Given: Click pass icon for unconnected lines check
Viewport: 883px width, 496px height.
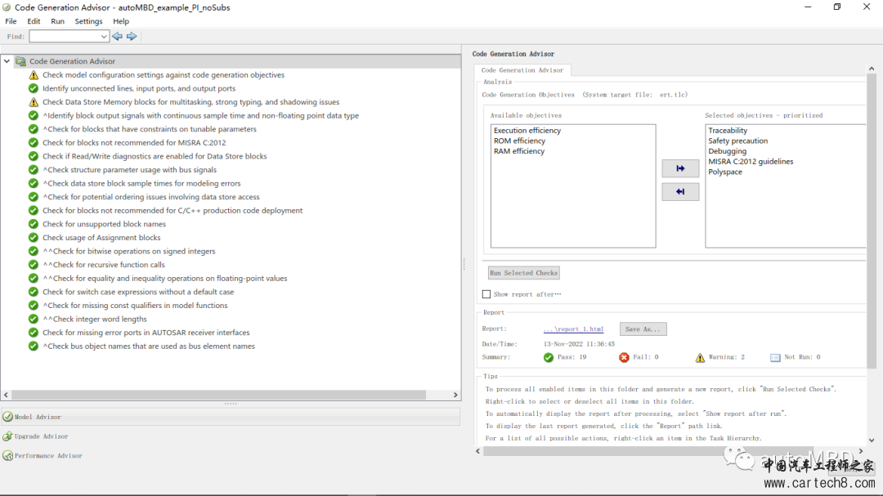Looking at the screenshot, I should click(x=34, y=88).
